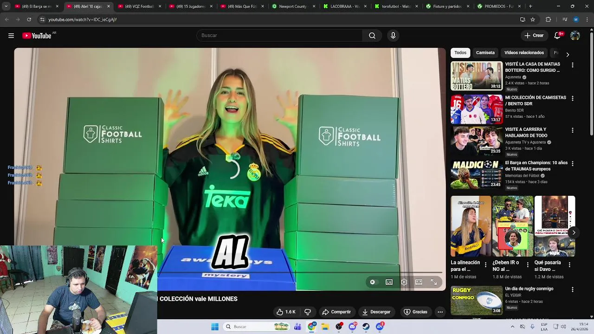Viewport: 594px width, 334px height.
Task: Open the MATIAS BOTTERO video thumbnail
Action: (x=477, y=76)
